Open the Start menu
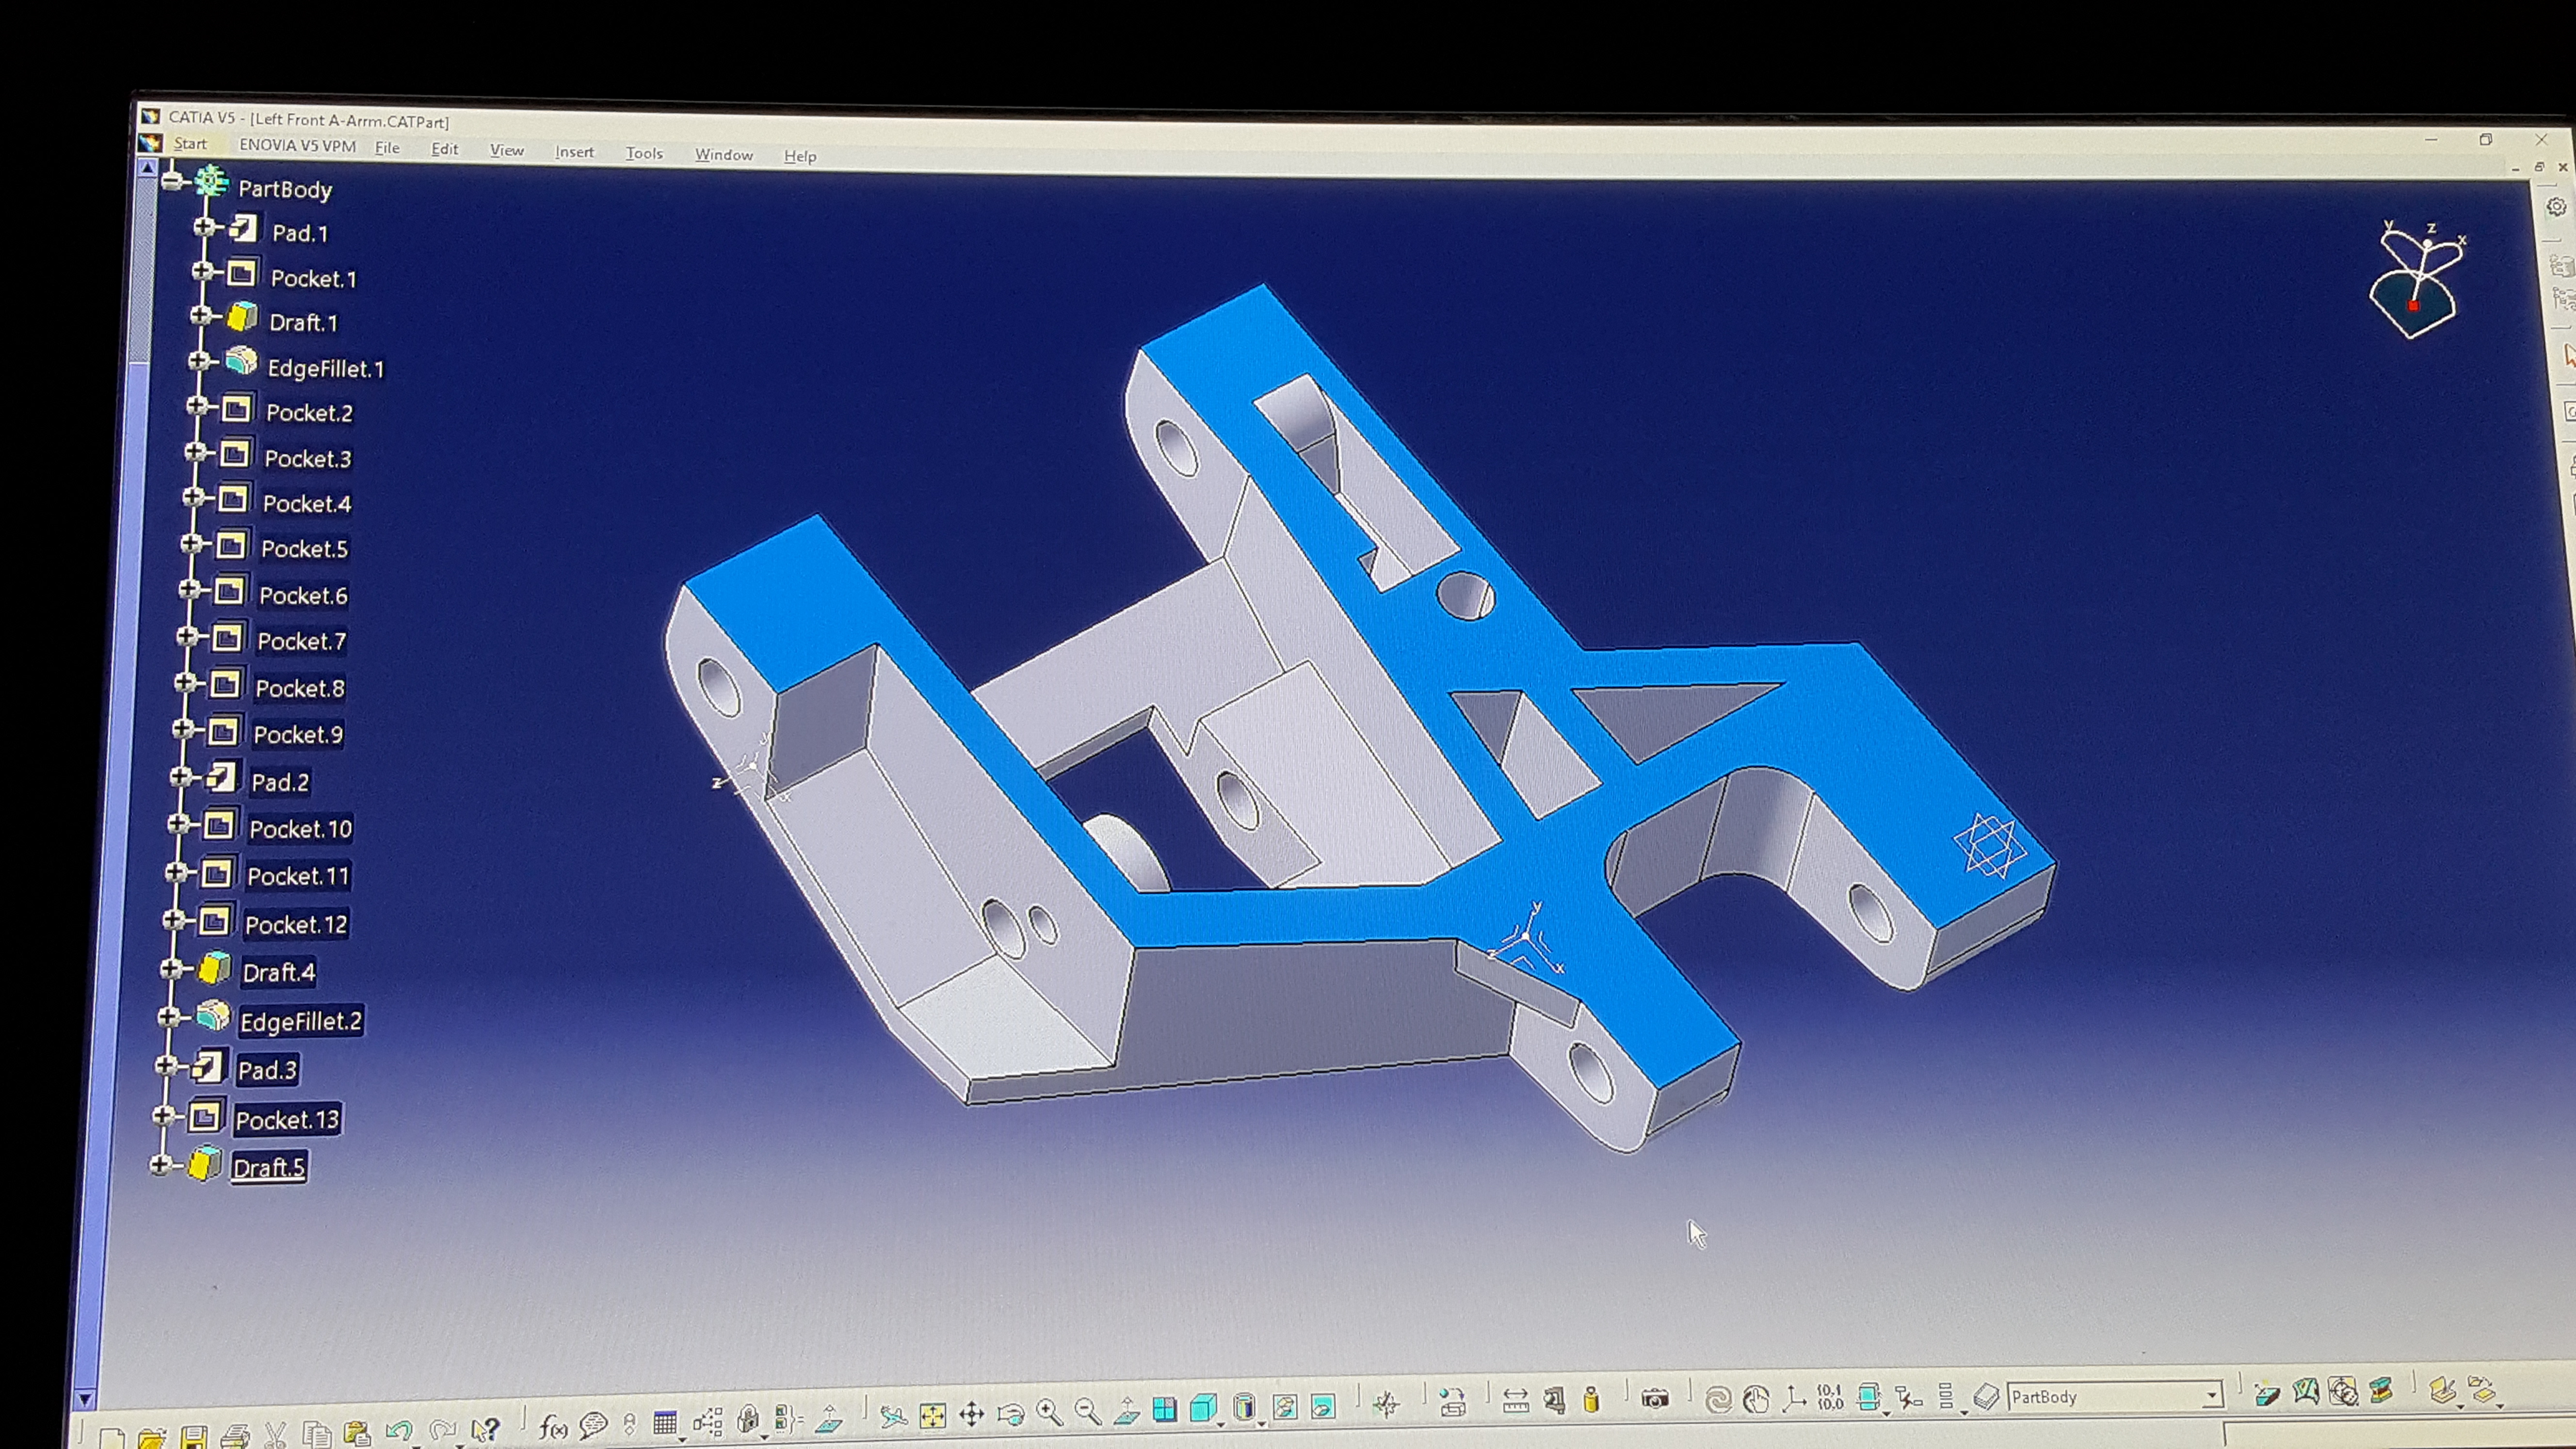This screenshot has height=1449, width=2576. (x=190, y=144)
